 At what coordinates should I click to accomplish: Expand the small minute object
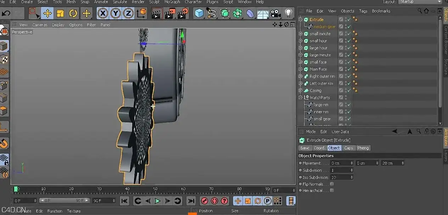(x=301, y=34)
